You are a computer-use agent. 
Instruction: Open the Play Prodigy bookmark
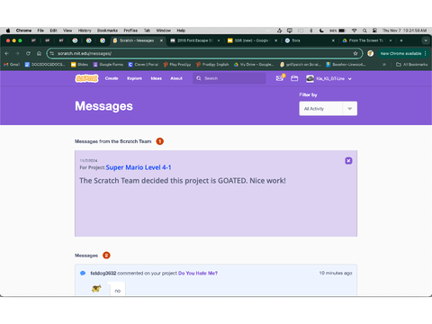tap(177, 65)
